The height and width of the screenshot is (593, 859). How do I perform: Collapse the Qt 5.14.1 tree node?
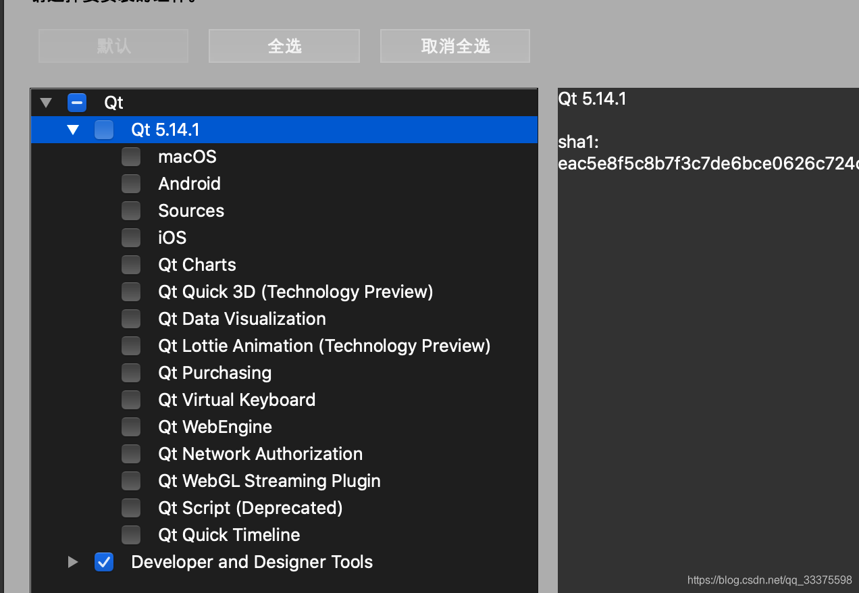tap(73, 130)
